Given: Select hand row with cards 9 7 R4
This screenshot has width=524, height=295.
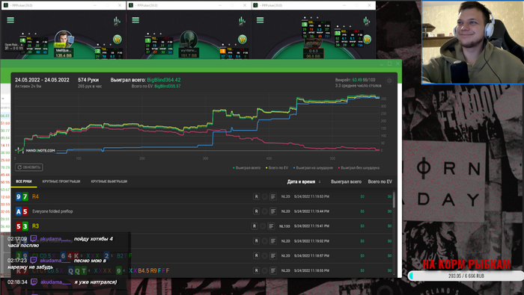Looking at the screenshot, I should tap(203, 196).
